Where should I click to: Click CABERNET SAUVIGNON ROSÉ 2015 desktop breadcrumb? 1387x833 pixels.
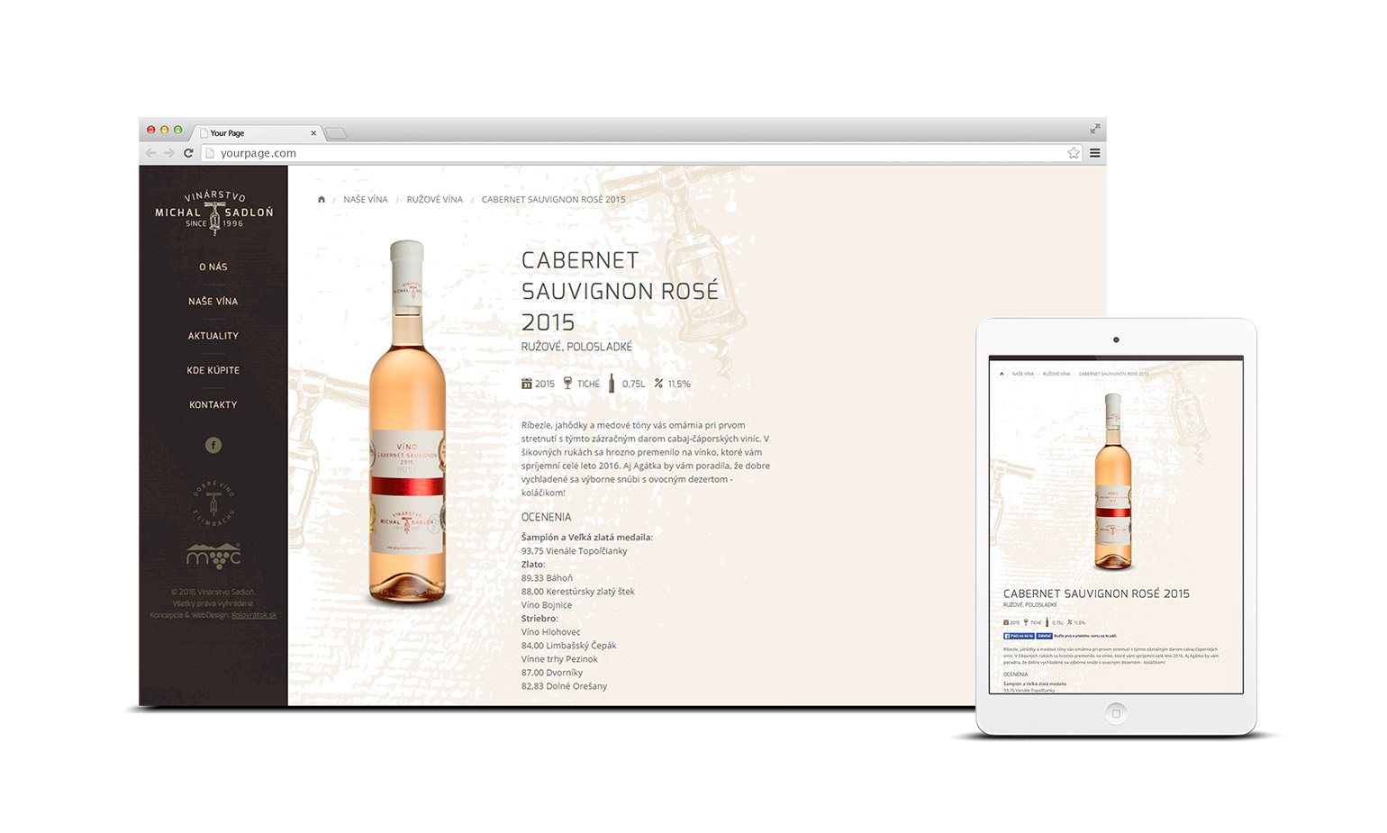coord(553,200)
